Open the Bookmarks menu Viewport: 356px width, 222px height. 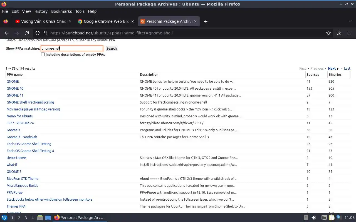click(x=61, y=11)
